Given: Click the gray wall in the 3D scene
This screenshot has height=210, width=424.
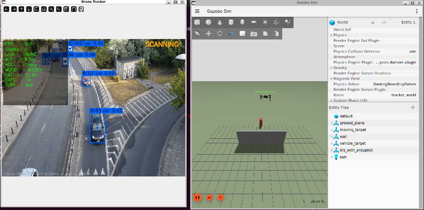Looking at the screenshot, I should 261,138.
